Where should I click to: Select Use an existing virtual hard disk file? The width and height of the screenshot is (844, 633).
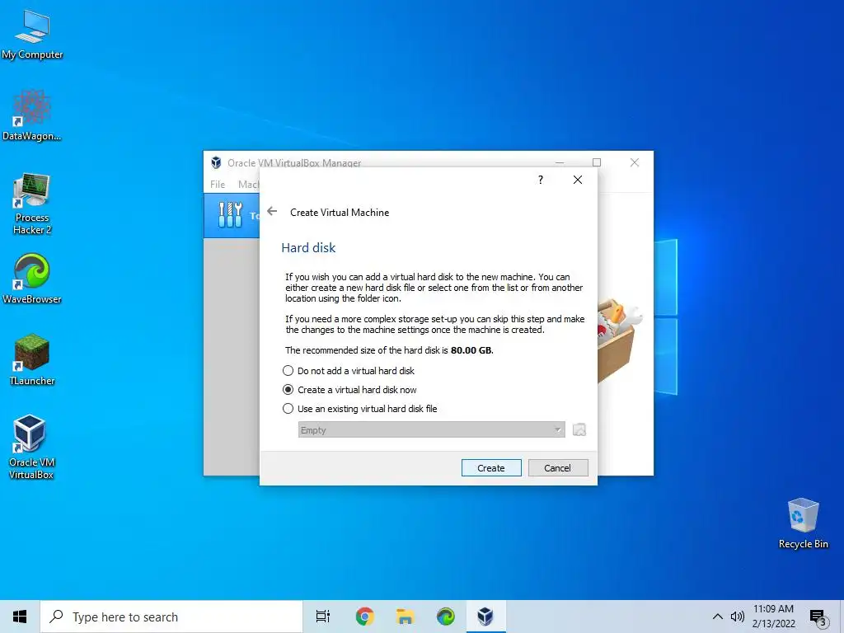click(x=359, y=409)
